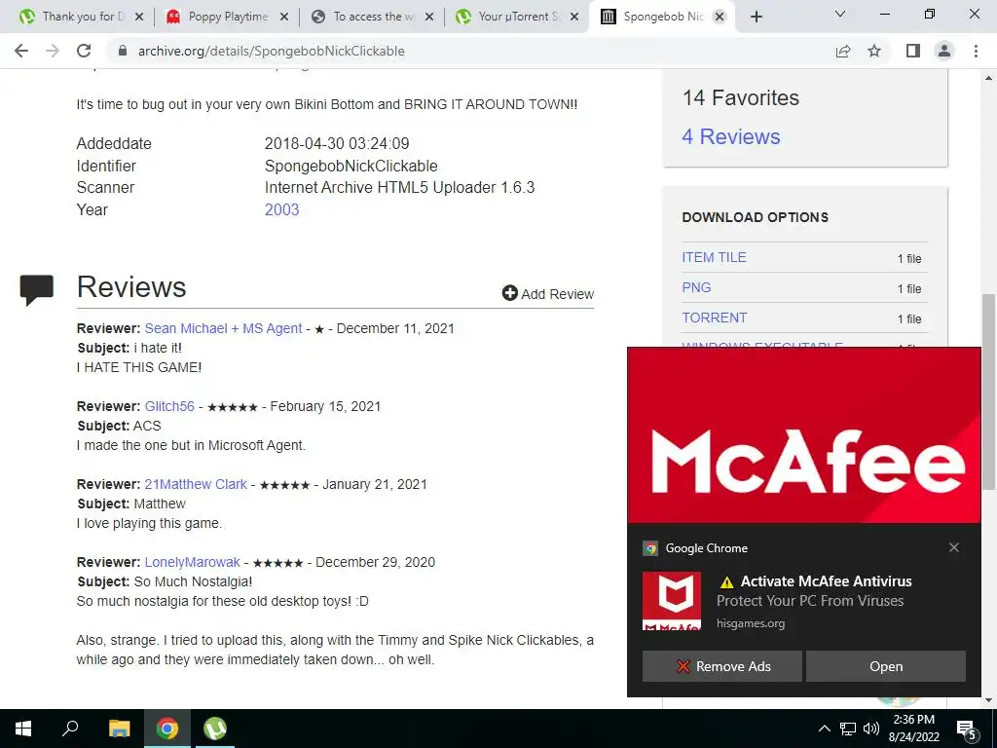Reload the archive.org page
The width and height of the screenshot is (997, 748).
pyautogui.click(x=84, y=51)
